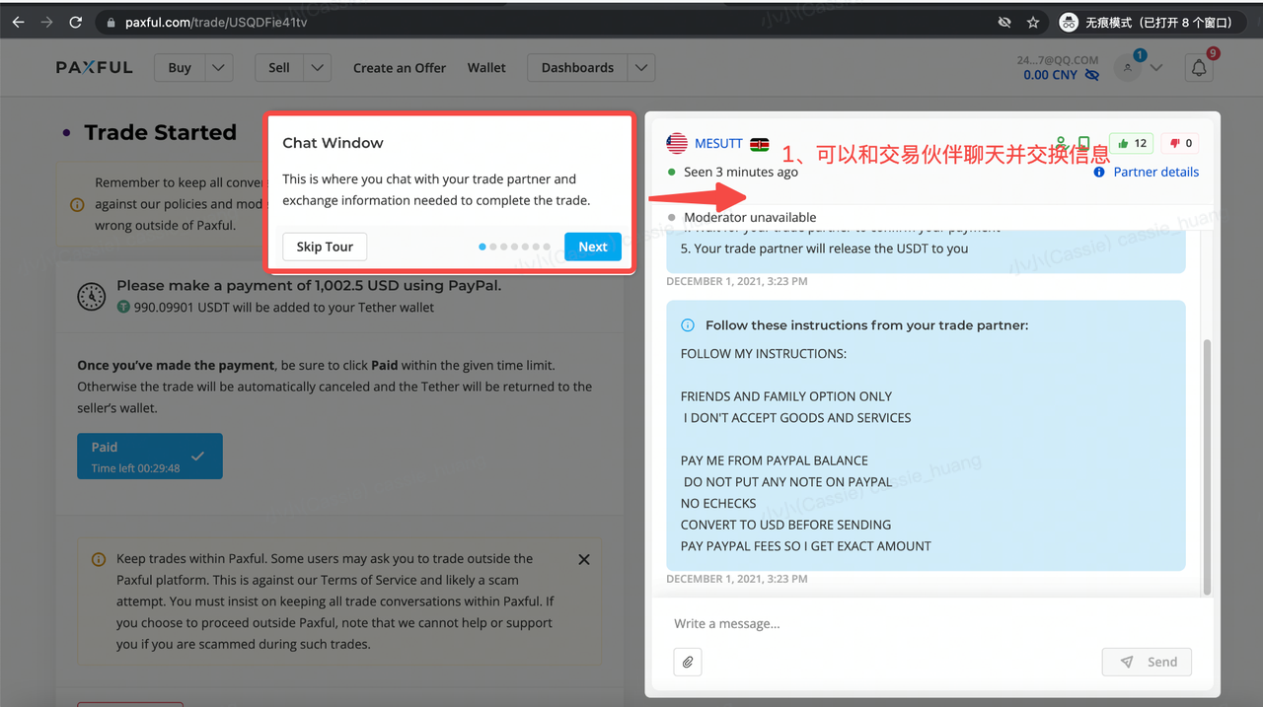Image resolution: width=1263 pixels, height=707 pixels.
Task: Click the Paxful logo
Action: (x=94, y=67)
